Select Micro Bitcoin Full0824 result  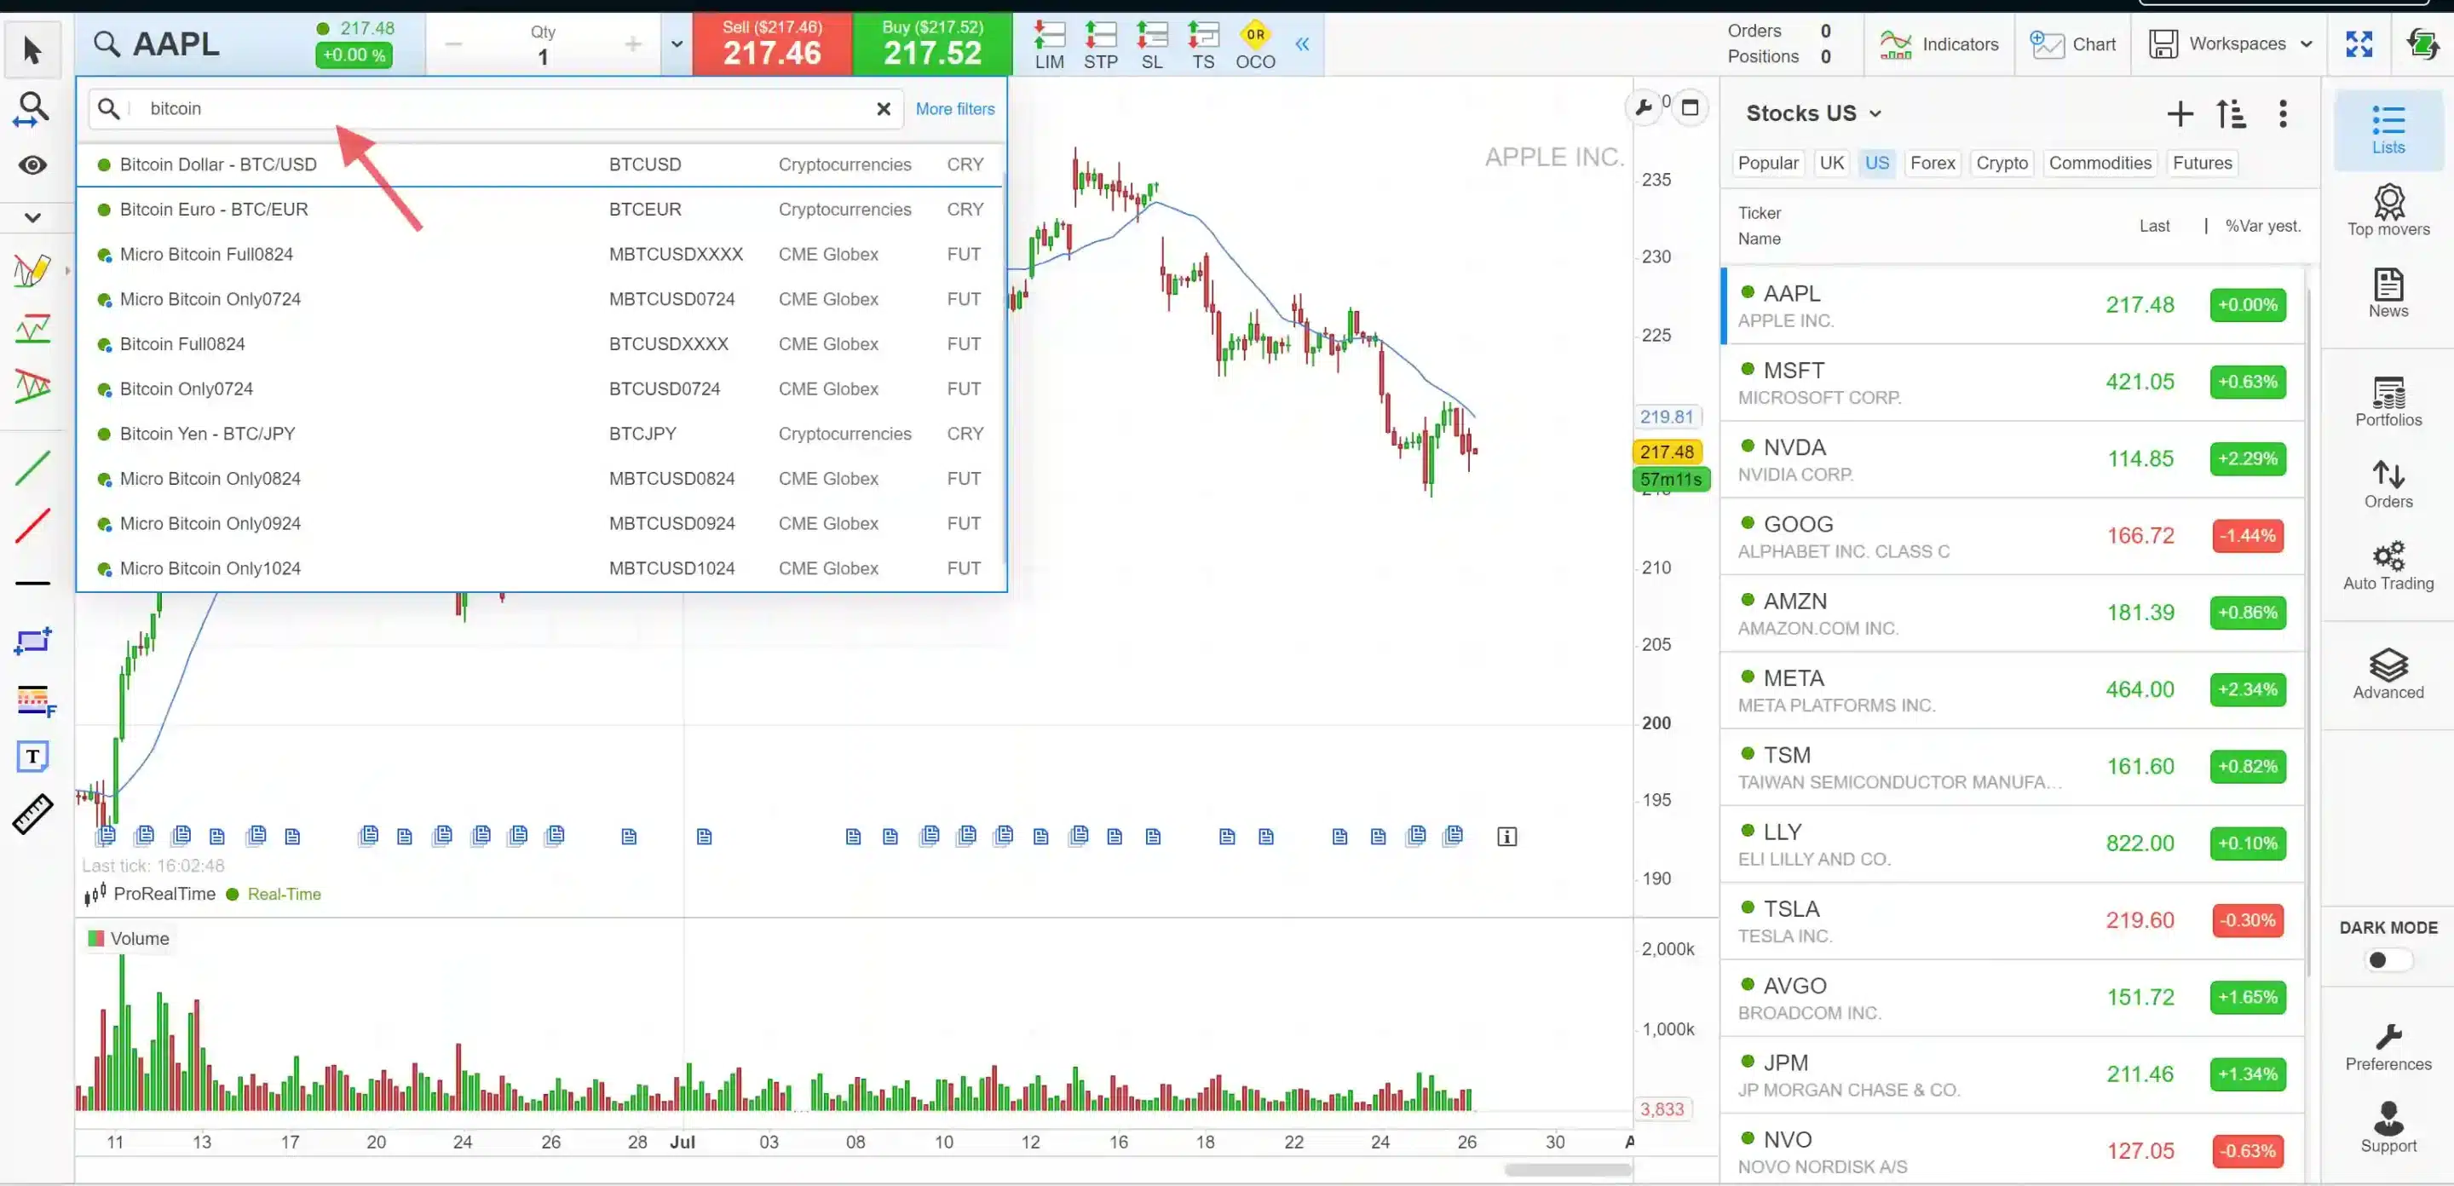point(541,255)
